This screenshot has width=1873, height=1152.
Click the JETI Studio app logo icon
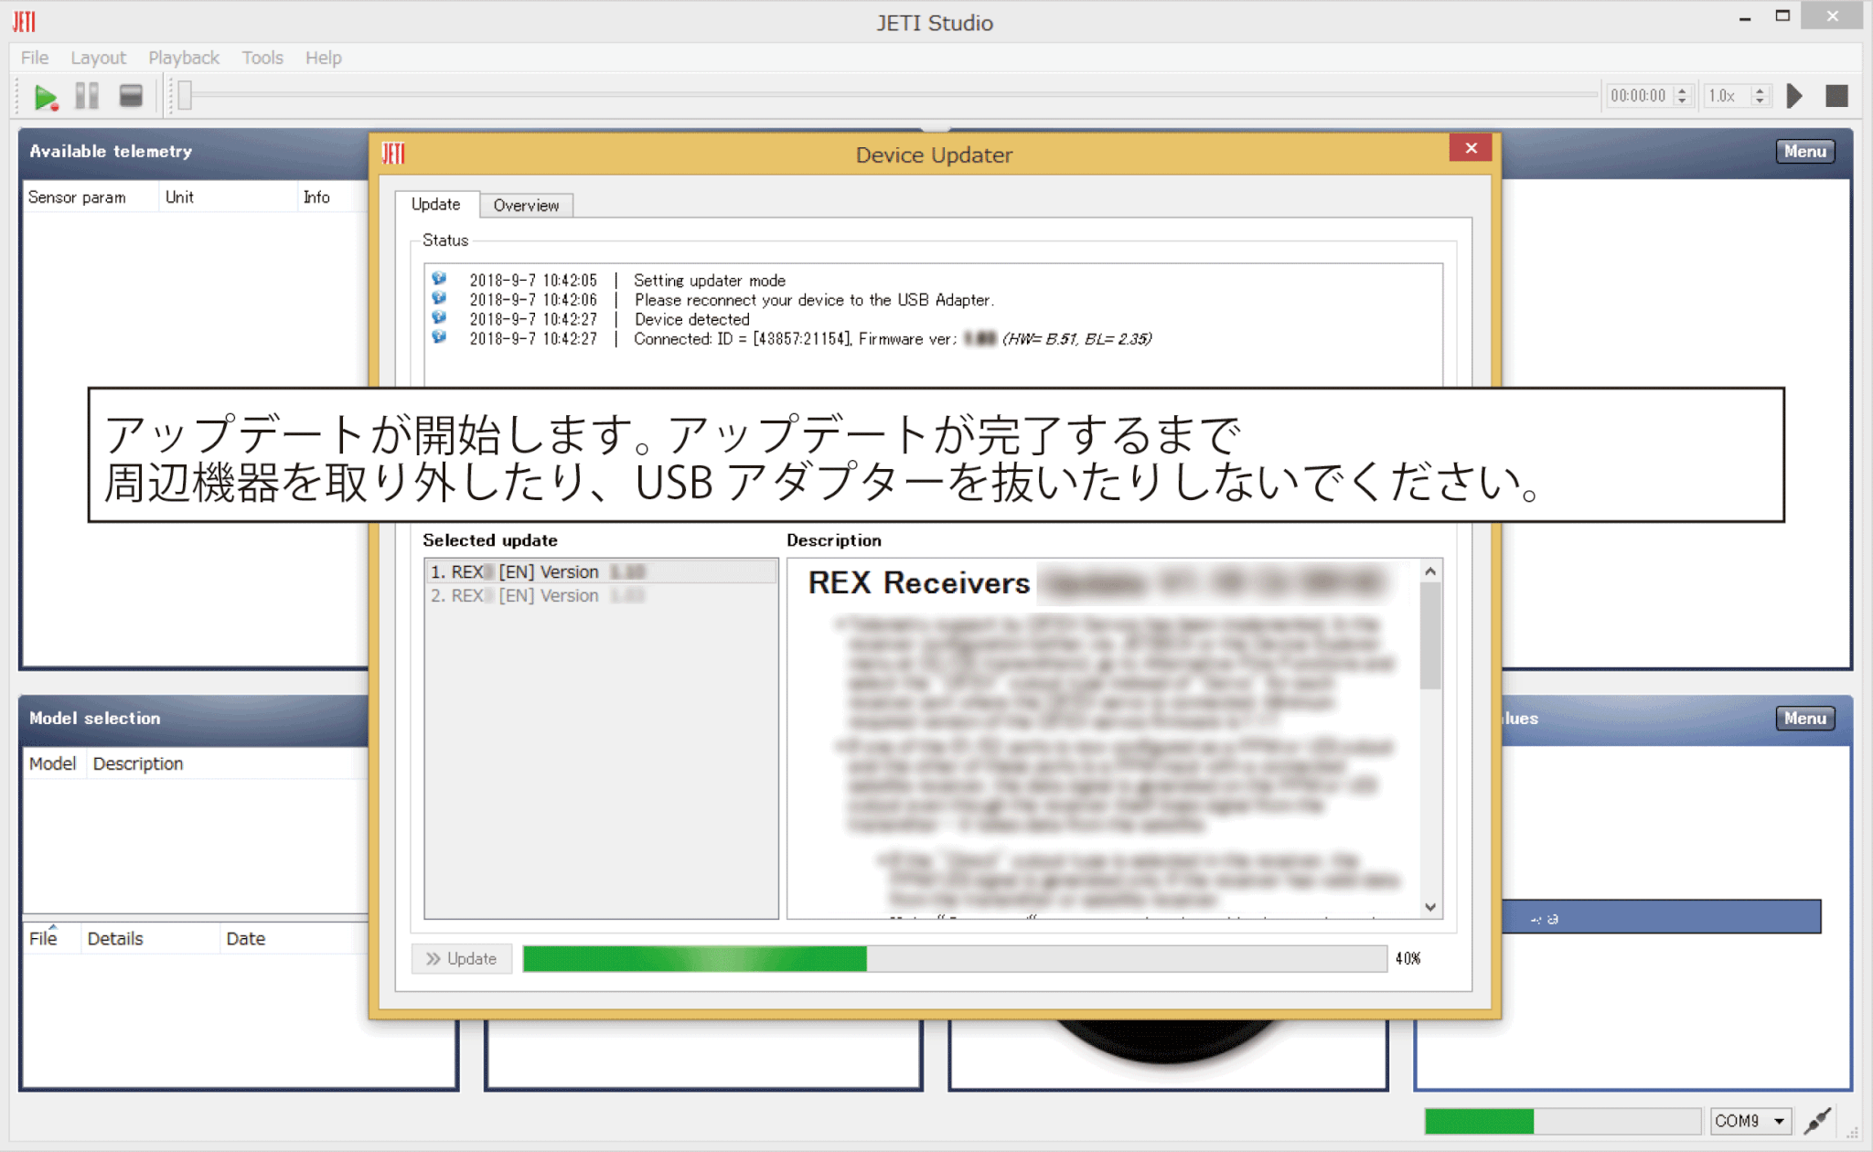[x=24, y=21]
